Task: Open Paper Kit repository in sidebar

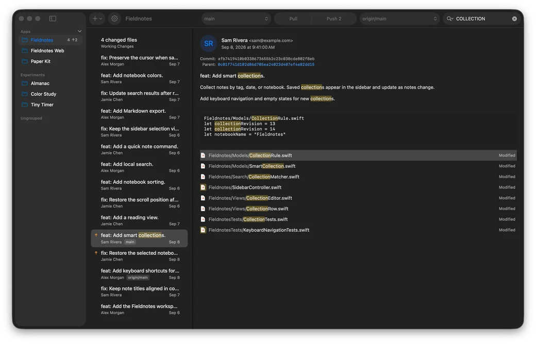Action: pos(51,61)
